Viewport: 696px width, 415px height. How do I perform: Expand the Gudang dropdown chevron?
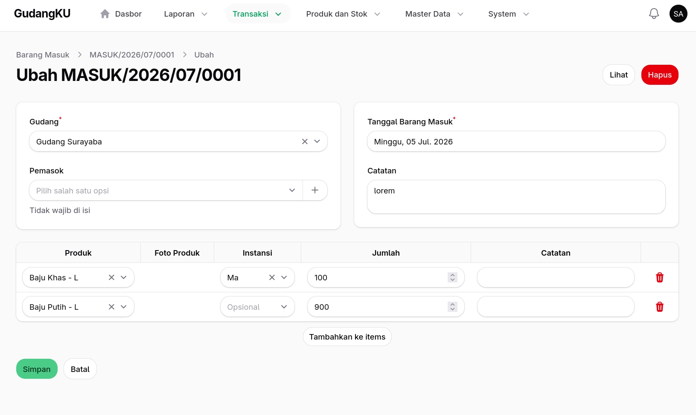pos(317,141)
